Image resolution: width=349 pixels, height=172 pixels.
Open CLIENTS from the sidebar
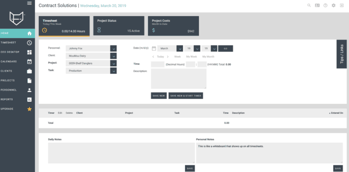pyautogui.click(x=17, y=71)
